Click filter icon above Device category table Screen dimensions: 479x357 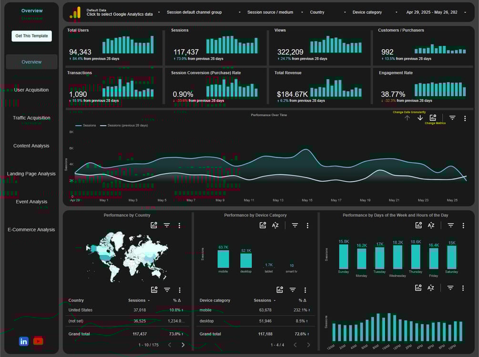point(293,290)
